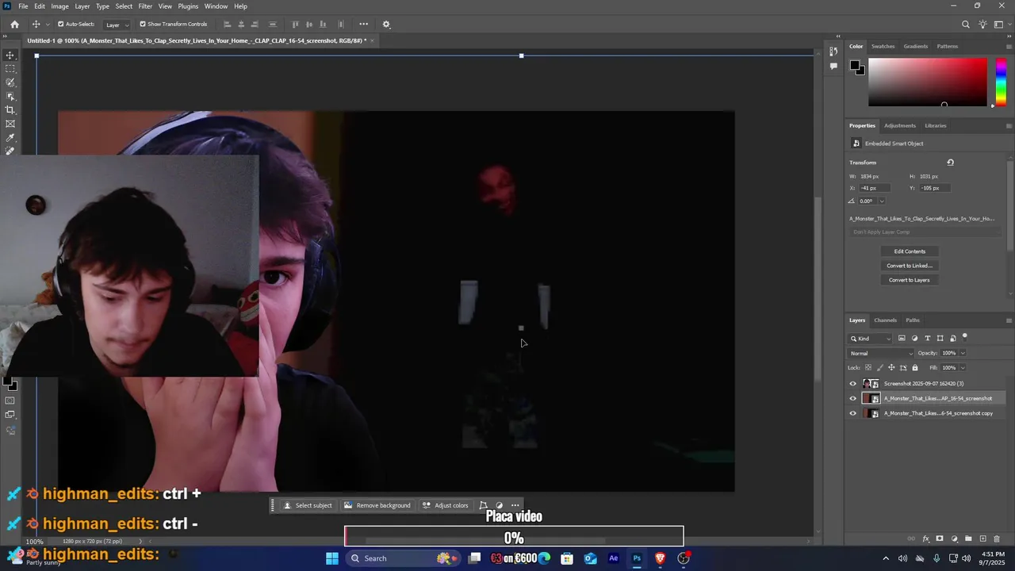Open the Properties panel menu

pos(1009,125)
